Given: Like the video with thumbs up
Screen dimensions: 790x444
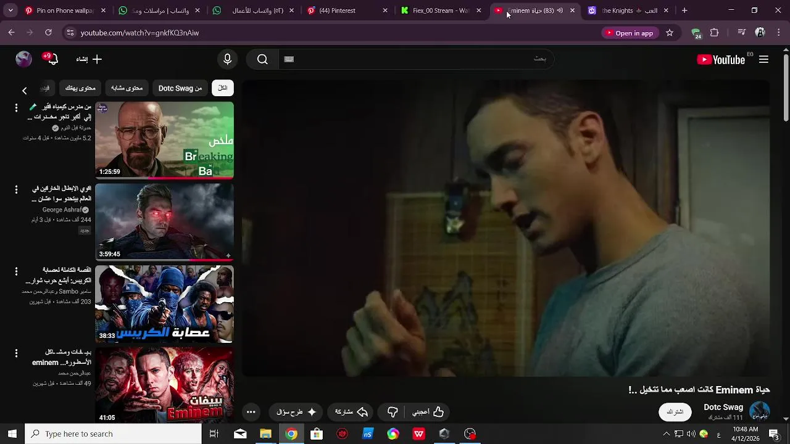Looking at the screenshot, I should click(428, 412).
